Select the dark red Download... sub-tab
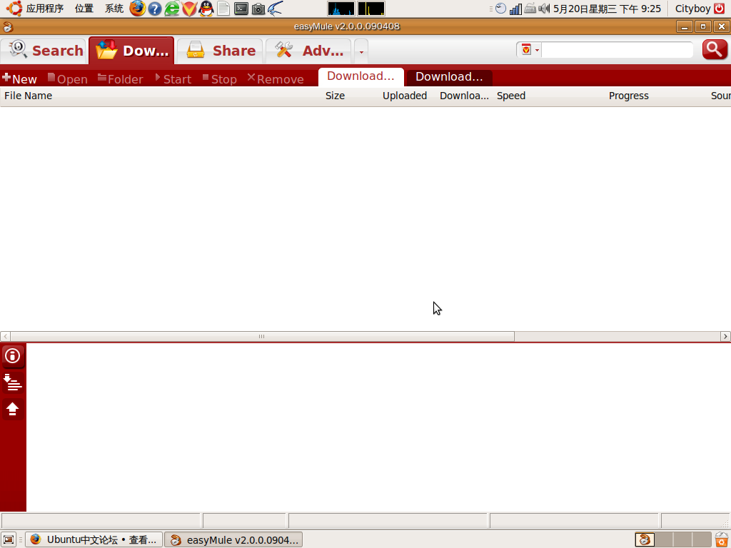The image size is (731, 548). [450, 77]
